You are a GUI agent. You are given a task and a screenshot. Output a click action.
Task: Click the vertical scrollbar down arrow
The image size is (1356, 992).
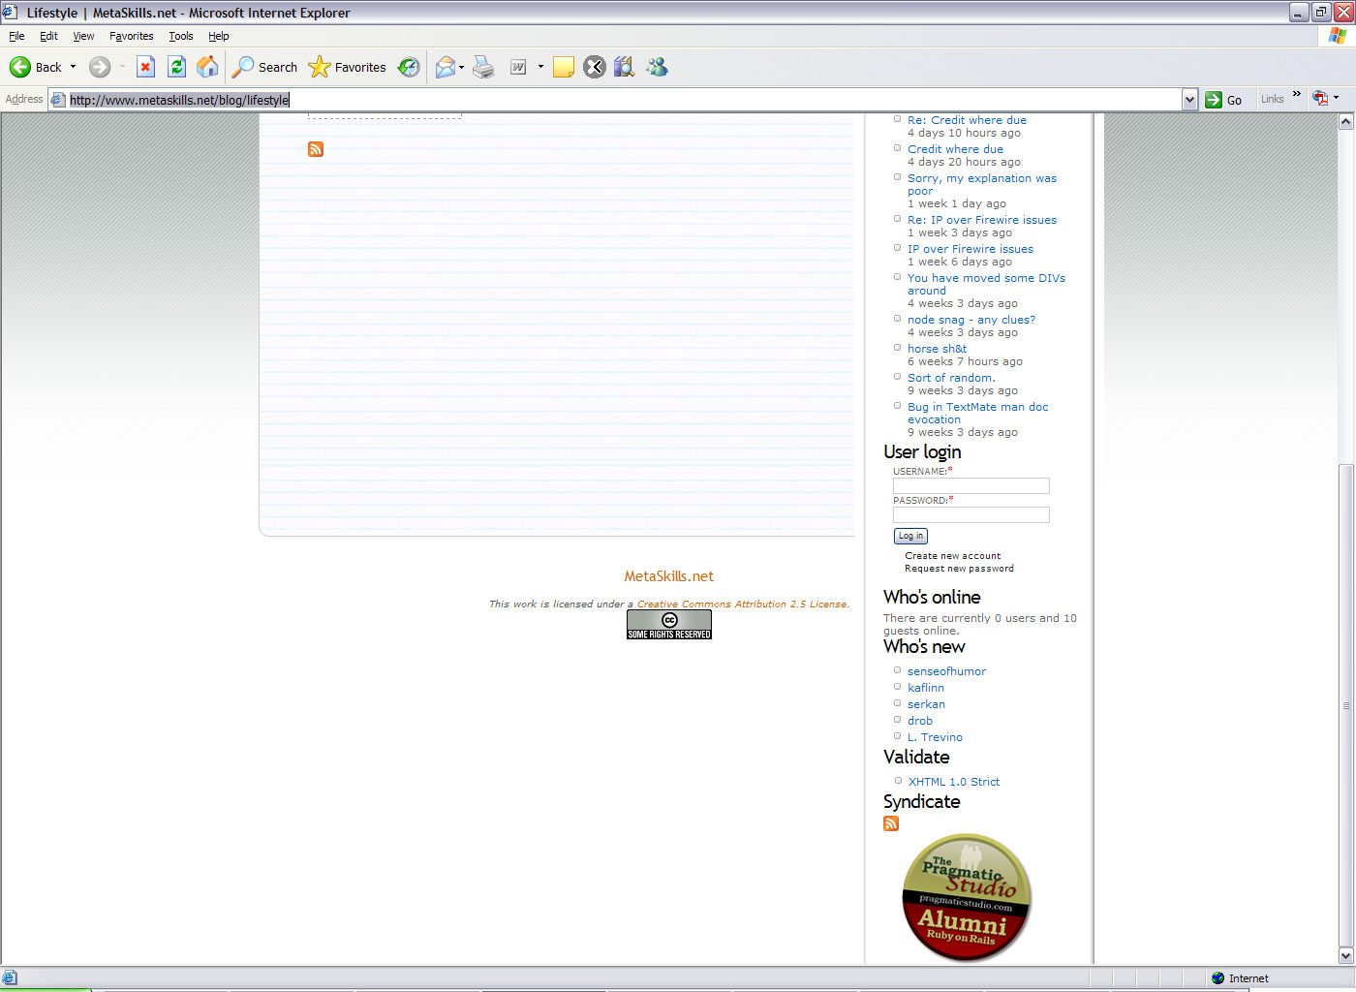point(1345,956)
